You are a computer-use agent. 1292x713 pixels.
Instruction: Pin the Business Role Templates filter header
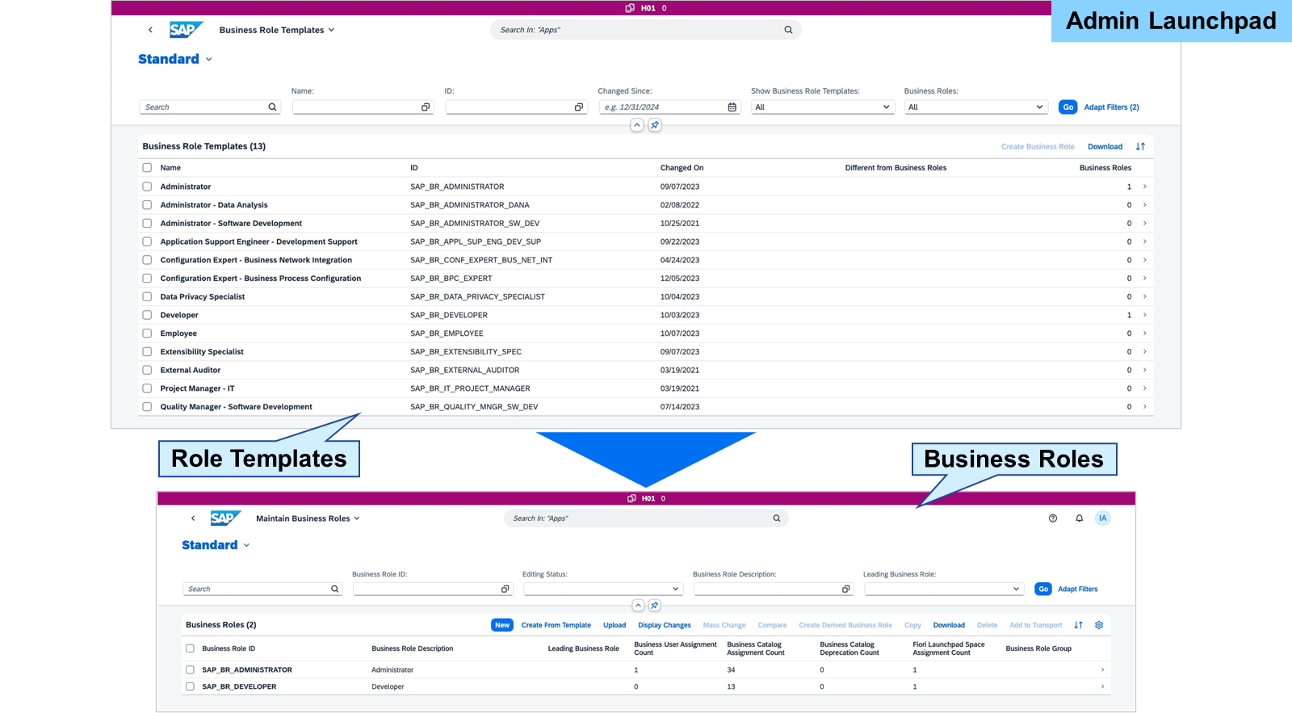pyautogui.click(x=655, y=125)
